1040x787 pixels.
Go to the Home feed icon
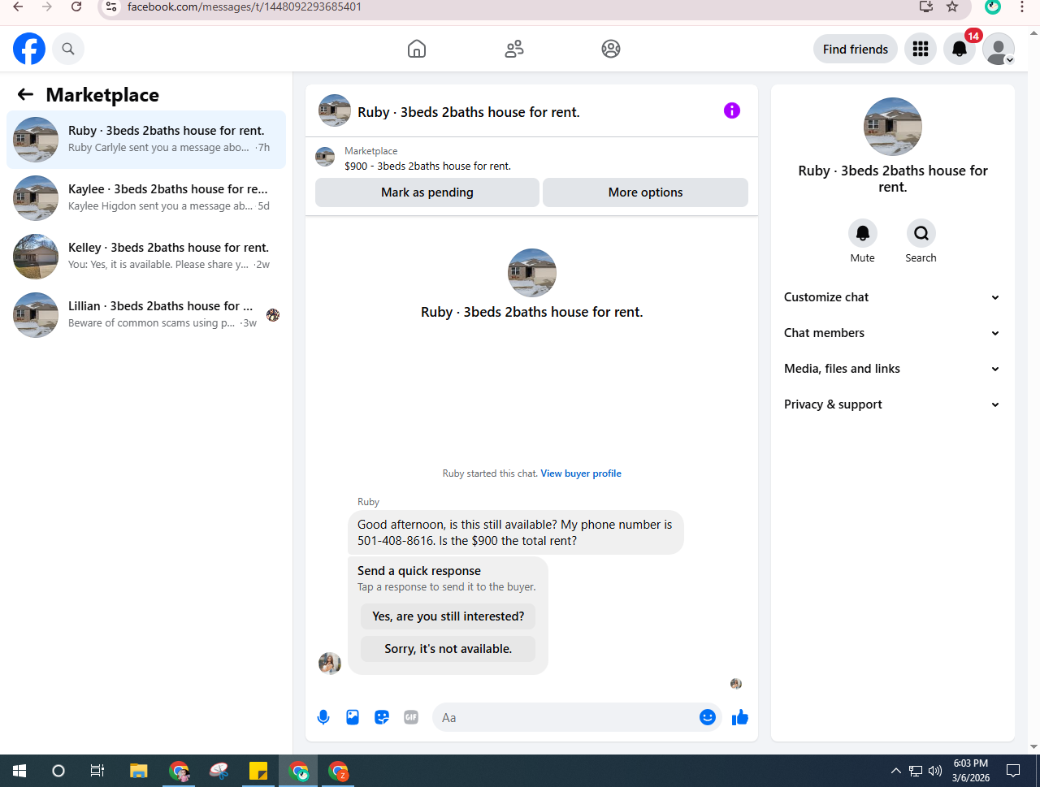pyautogui.click(x=417, y=49)
